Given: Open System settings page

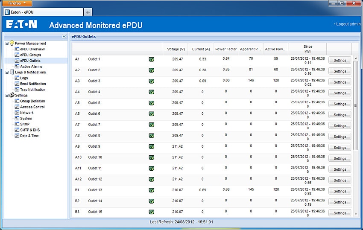Looking at the screenshot, I should coord(26,119).
